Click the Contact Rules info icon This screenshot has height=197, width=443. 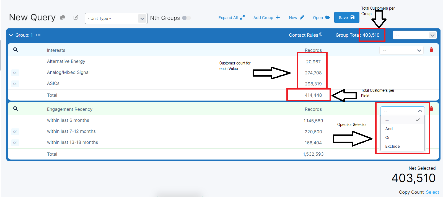(x=321, y=34)
